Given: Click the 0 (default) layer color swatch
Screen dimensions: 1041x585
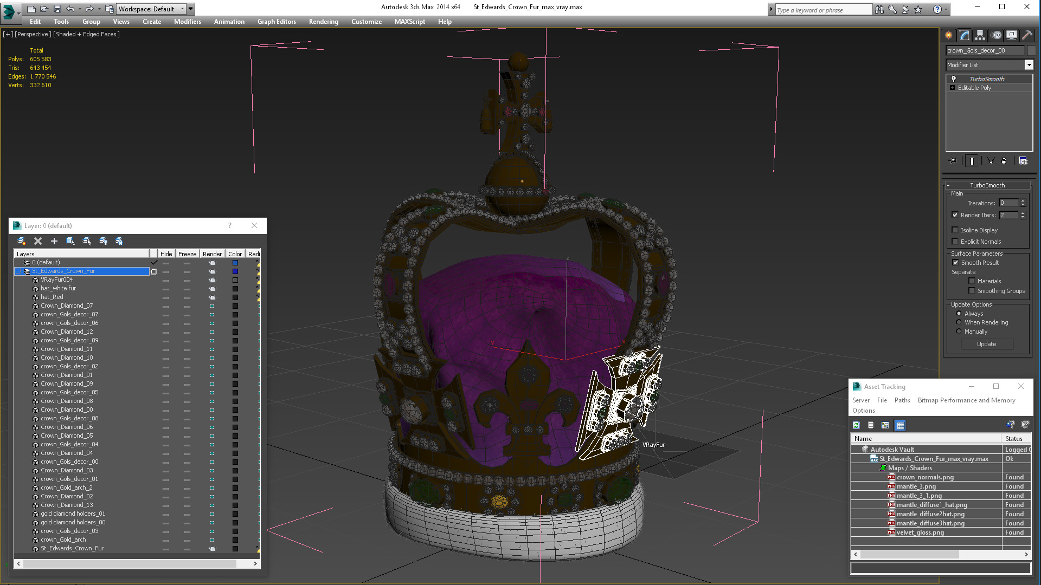Looking at the screenshot, I should (235, 263).
